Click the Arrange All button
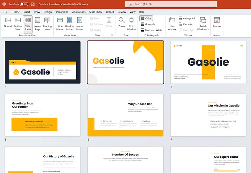This screenshot has width=251, height=173. click(186, 18)
